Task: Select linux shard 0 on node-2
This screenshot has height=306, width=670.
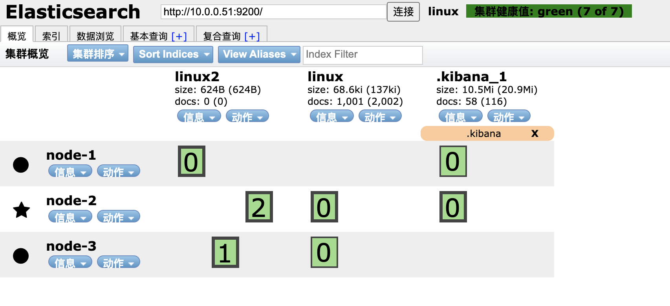Action: point(324,207)
